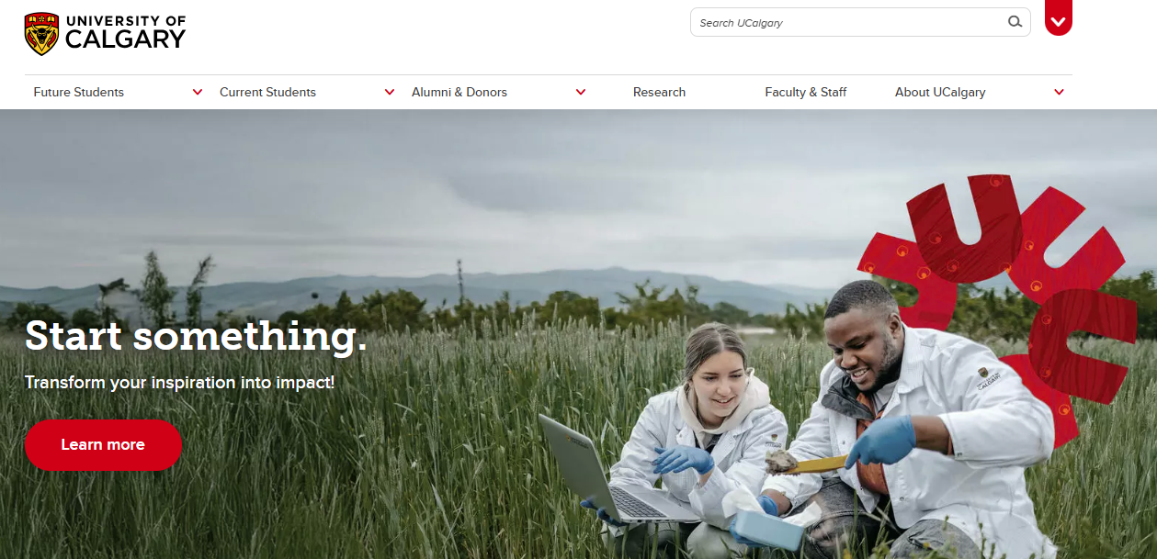Select Current Students in navigation
The height and width of the screenshot is (559, 1157).
(267, 92)
